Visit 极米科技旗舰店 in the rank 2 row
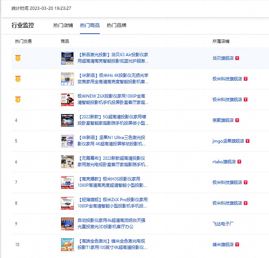The width and height of the screenshot is (269, 258). [227, 79]
